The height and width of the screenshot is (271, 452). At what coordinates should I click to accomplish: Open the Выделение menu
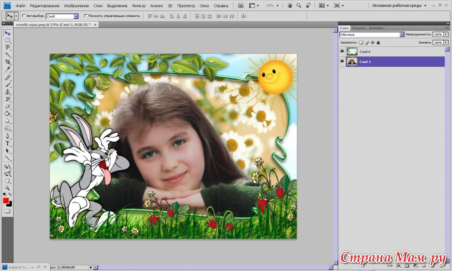(x=117, y=6)
